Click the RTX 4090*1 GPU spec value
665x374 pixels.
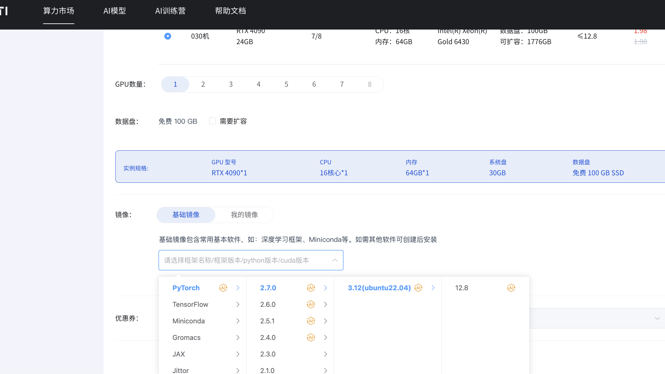pyautogui.click(x=229, y=173)
